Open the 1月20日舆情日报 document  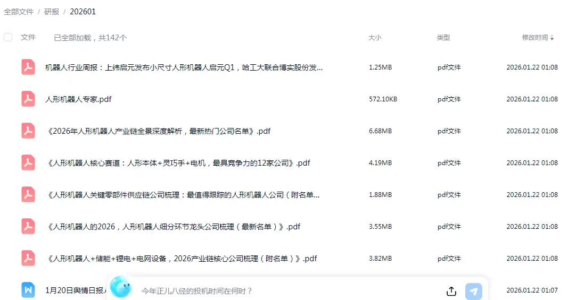coord(76,290)
